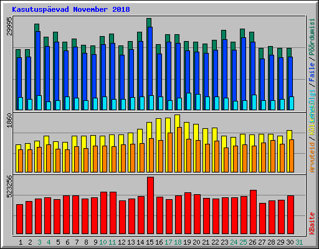Click day label 18 on x-axis
The height and width of the screenshot is (249, 319).
point(178,242)
